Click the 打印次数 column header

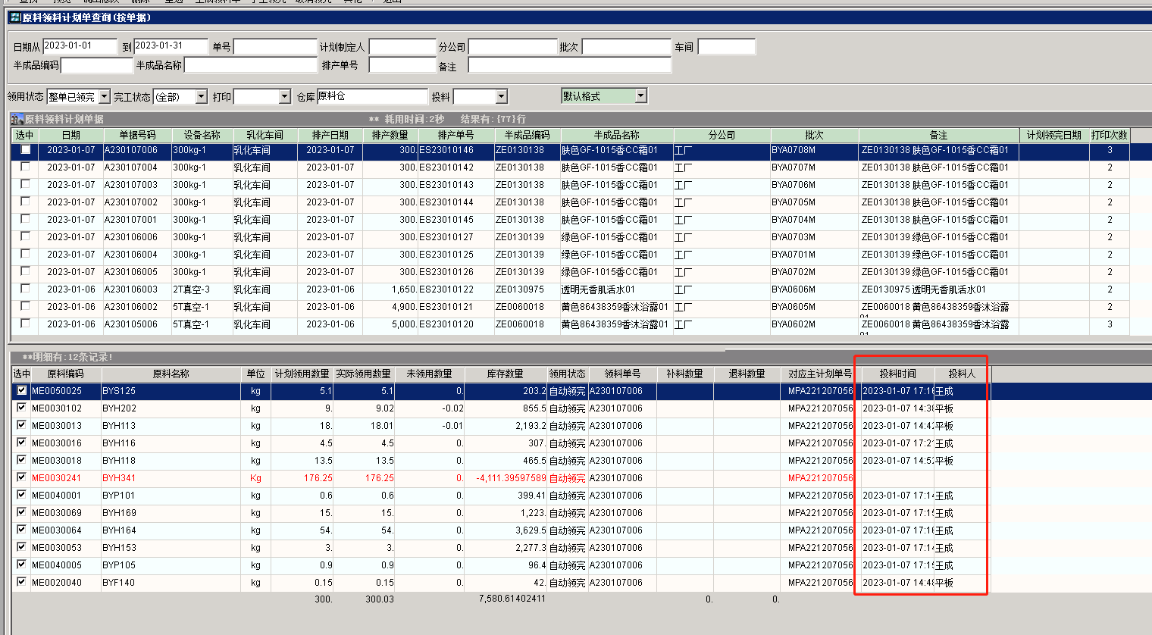1109,135
